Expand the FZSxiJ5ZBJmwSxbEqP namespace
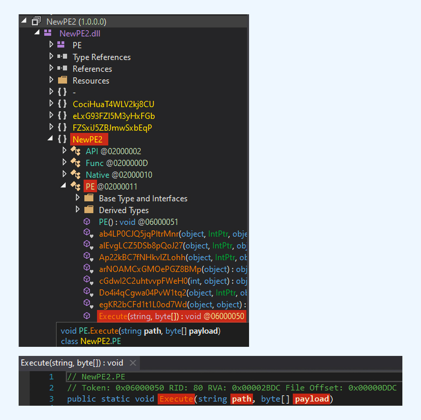The width and height of the screenshot is (421, 420). (51, 127)
